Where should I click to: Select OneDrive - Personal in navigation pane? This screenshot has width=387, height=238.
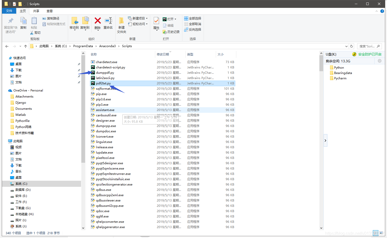pyautogui.click(x=28, y=90)
